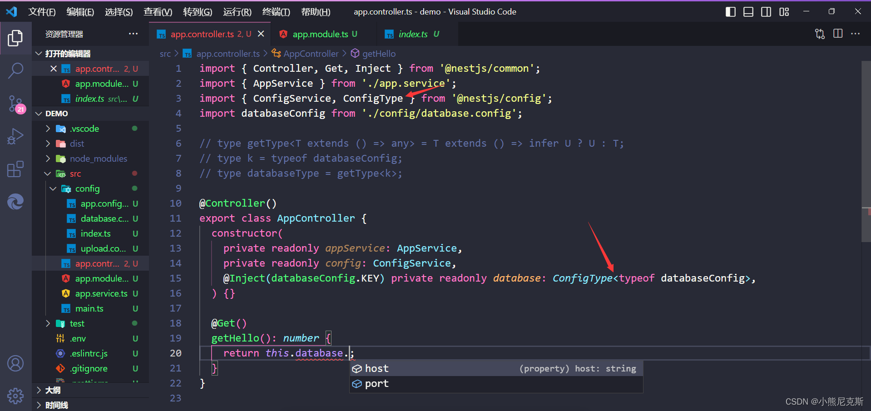The height and width of the screenshot is (411, 871).
Task: Open app.module... in open editors list
Action: click(90, 84)
